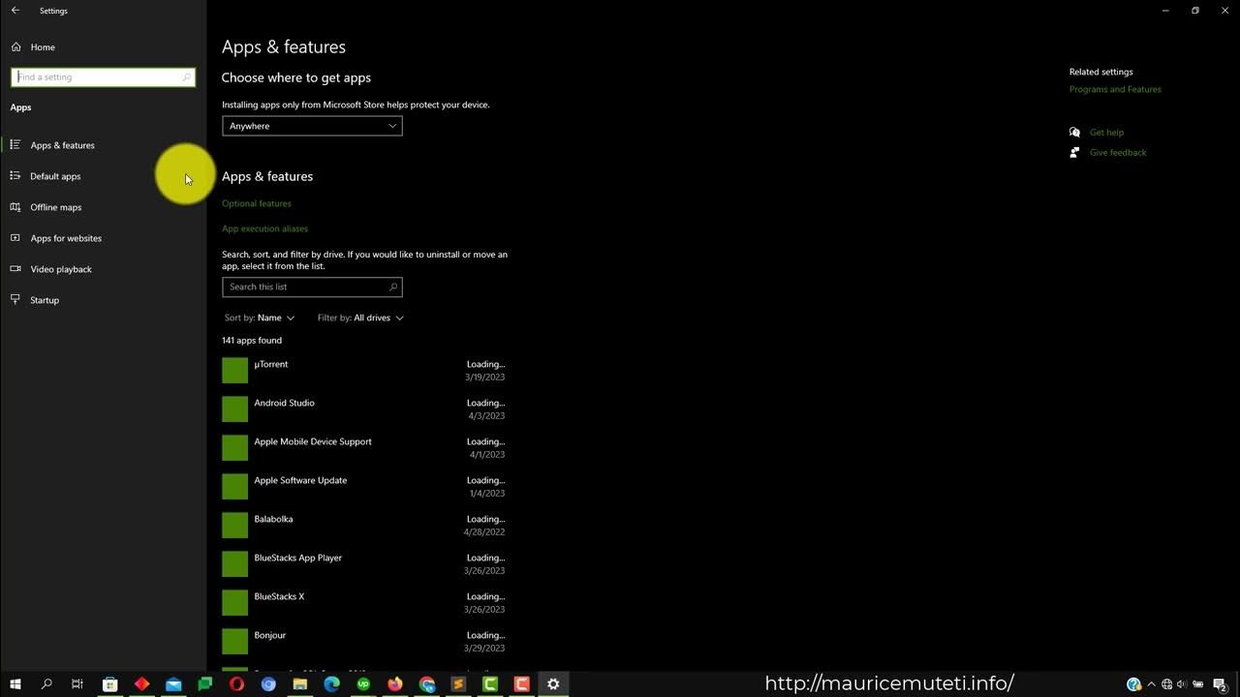Viewport: 1240px width, 697px height.
Task: Open the orange Camtasia recorder taskbar icon
Action: coord(521,684)
